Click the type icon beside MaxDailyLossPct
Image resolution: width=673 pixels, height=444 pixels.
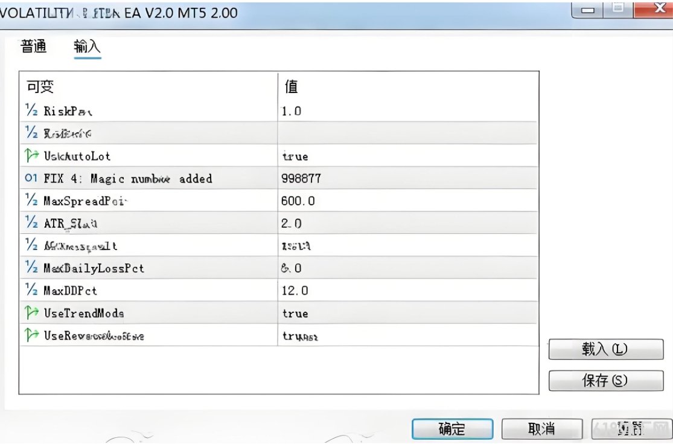tap(31, 267)
